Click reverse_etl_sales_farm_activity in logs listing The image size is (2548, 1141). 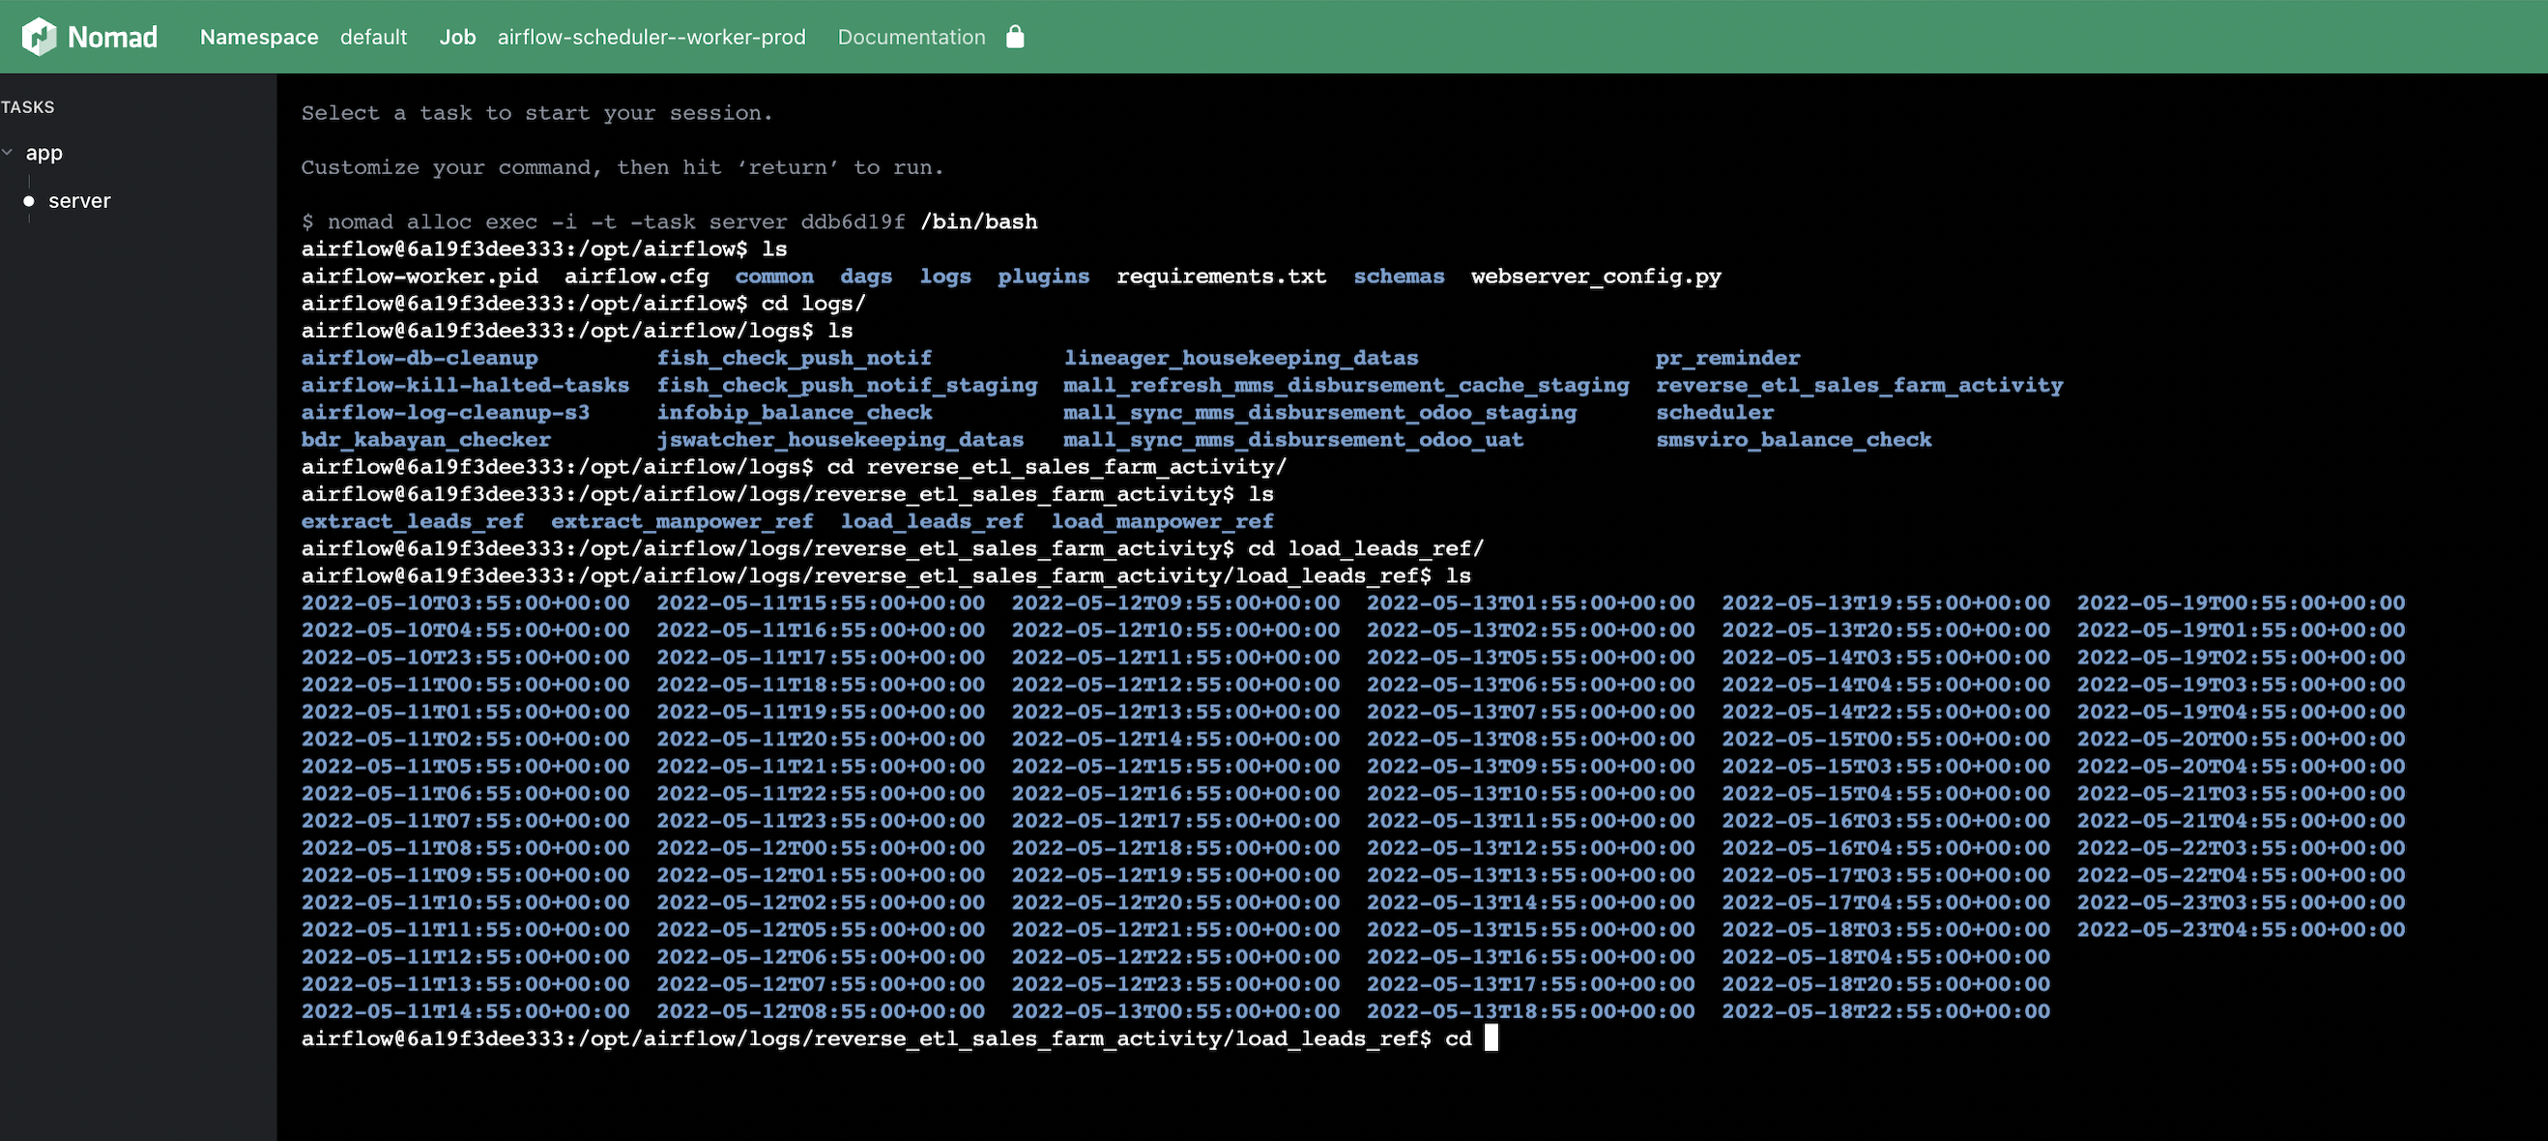point(1860,385)
